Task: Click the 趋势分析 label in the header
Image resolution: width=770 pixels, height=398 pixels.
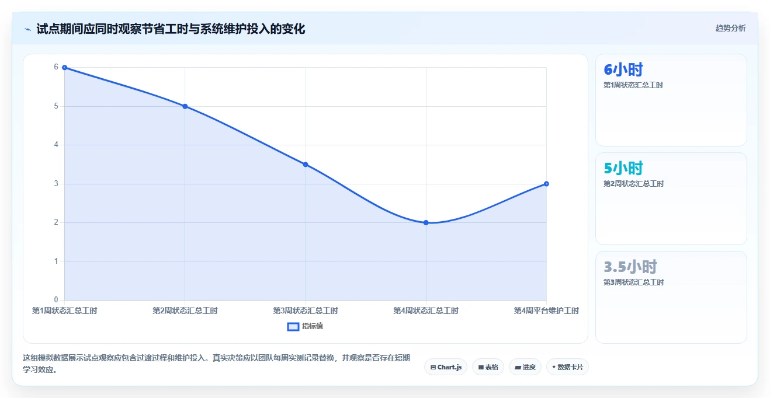Action: point(730,28)
